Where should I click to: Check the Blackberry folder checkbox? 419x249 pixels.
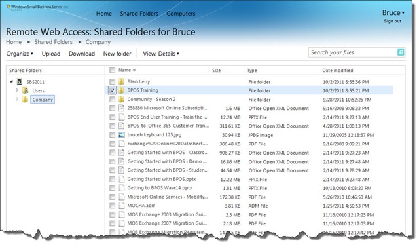112,81
